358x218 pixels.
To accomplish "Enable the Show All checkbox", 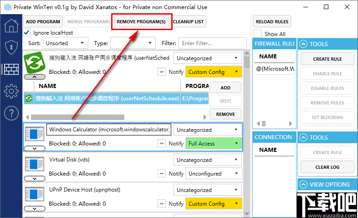I will 258,34.
